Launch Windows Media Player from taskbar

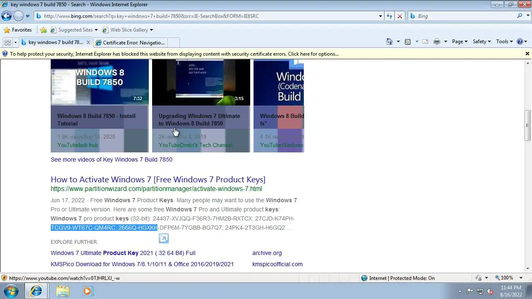click(87, 291)
